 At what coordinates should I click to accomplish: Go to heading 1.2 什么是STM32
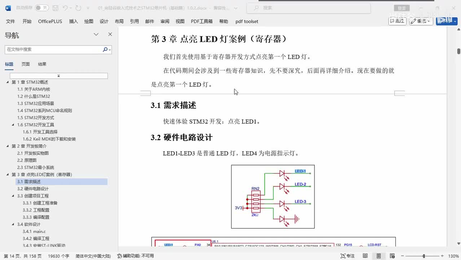coord(34,96)
